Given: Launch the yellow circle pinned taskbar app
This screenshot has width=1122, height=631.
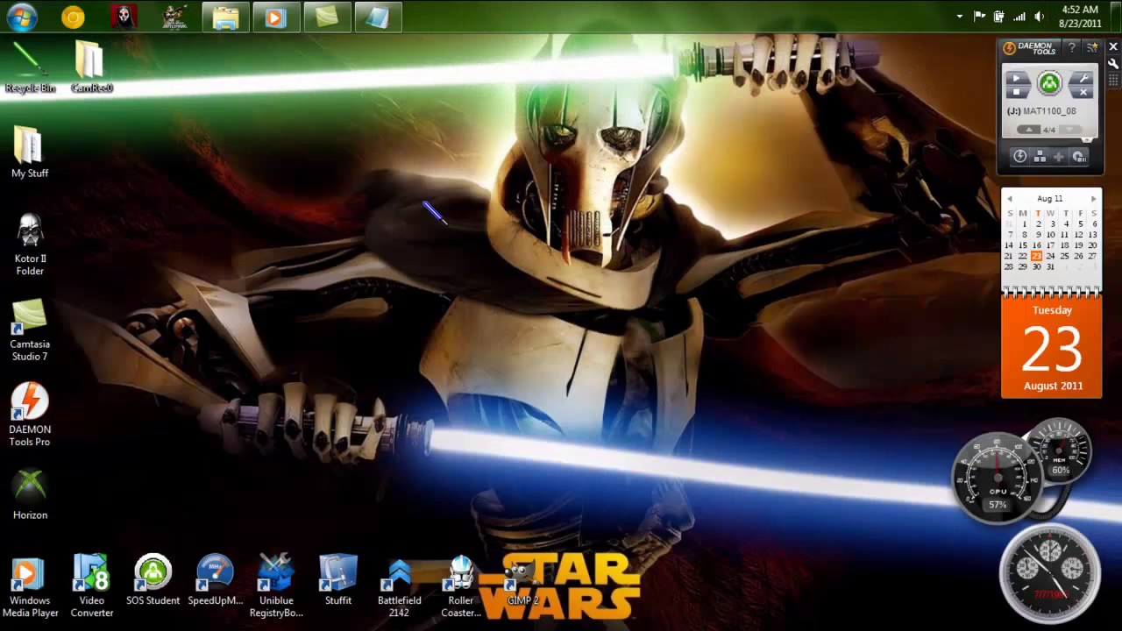Looking at the screenshot, I should pos(73,17).
